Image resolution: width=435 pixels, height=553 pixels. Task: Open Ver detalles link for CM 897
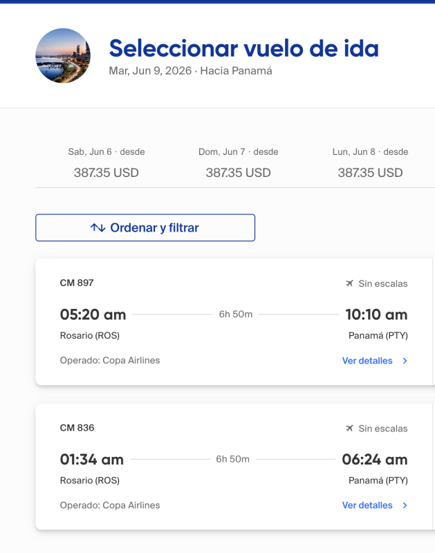(x=367, y=361)
